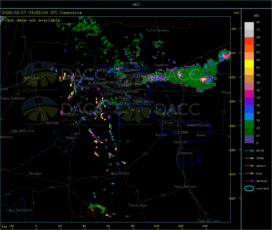Click the 'V_Atuel' map label
The image size is (272, 230).
(155, 112)
